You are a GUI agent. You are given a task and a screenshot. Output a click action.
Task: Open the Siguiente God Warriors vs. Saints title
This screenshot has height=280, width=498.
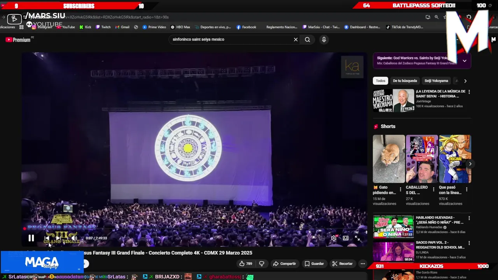(x=413, y=58)
